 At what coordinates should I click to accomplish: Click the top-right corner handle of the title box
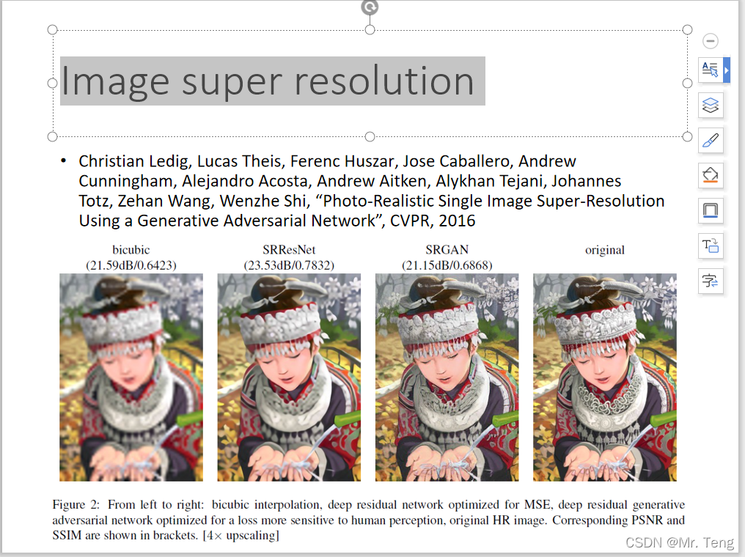click(x=687, y=30)
